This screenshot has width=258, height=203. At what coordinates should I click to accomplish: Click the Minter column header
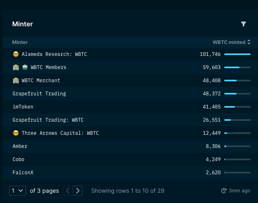coord(20,42)
